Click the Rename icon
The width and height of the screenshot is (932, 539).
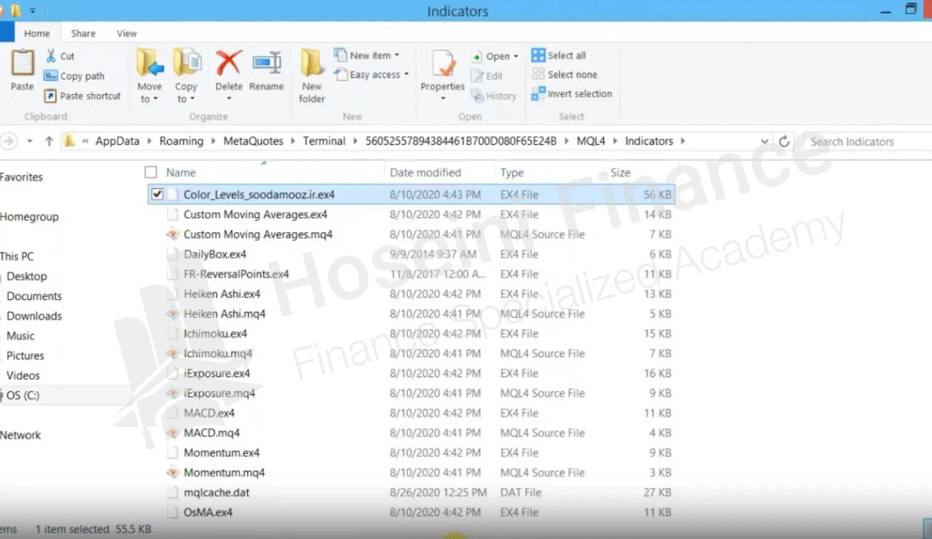[x=266, y=62]
